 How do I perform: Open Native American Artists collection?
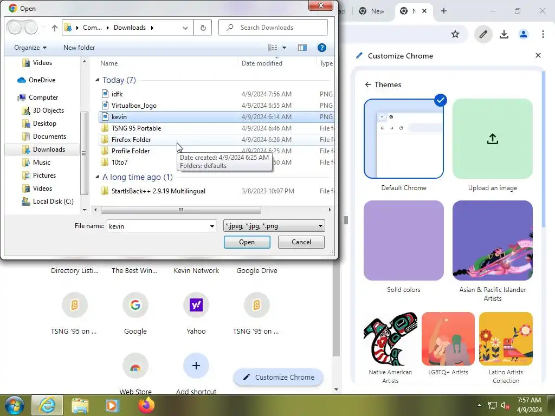(x=390, y=339)
